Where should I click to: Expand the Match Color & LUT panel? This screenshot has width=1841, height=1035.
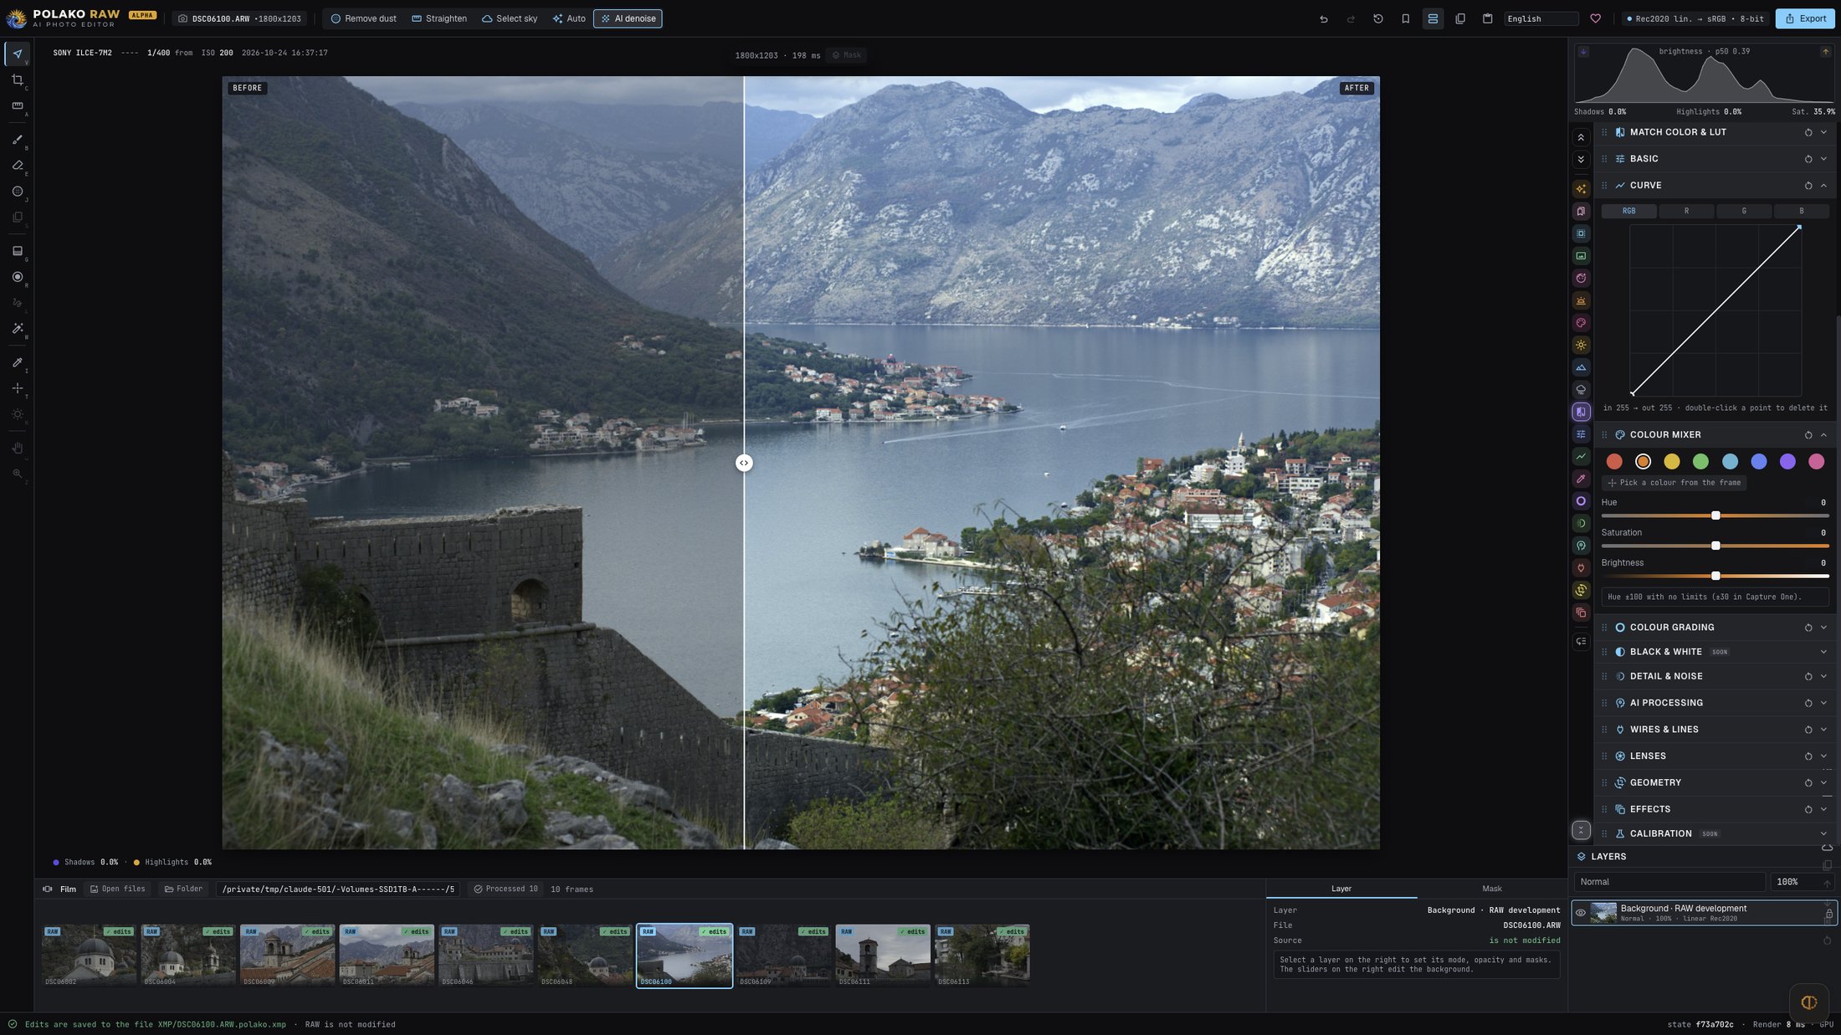coord(1824,132)
